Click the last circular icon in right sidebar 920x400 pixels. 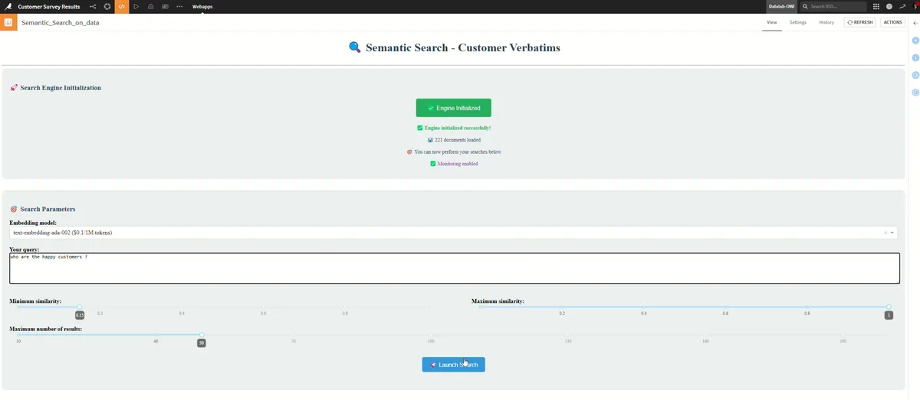(915, 93)
